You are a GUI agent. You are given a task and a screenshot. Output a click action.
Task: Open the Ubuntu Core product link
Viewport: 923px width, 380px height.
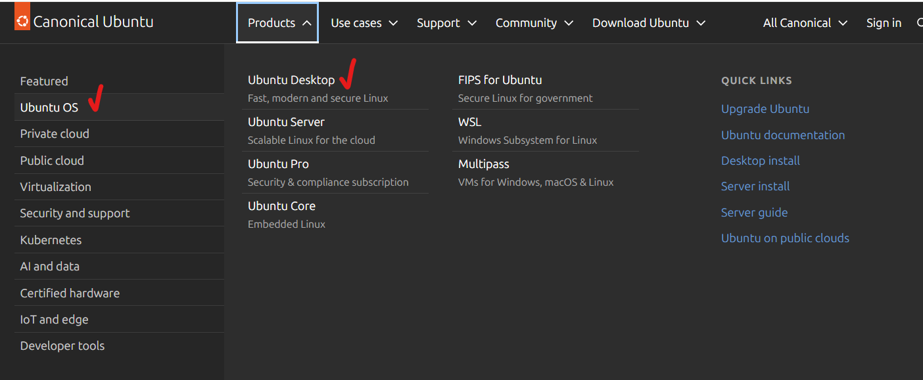(x=281, y=206)
